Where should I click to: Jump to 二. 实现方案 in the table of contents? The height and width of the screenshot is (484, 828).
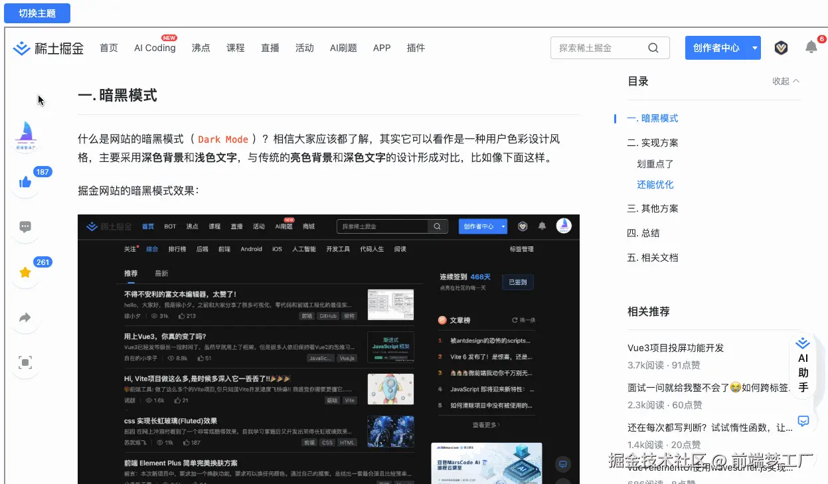653,143
